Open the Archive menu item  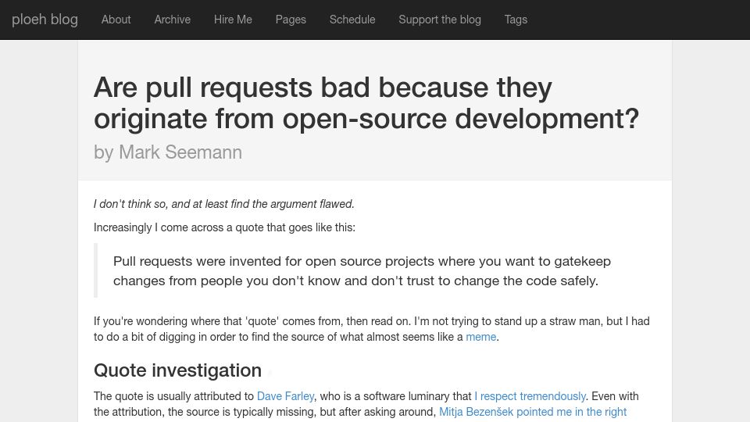[x=172, y=20]
